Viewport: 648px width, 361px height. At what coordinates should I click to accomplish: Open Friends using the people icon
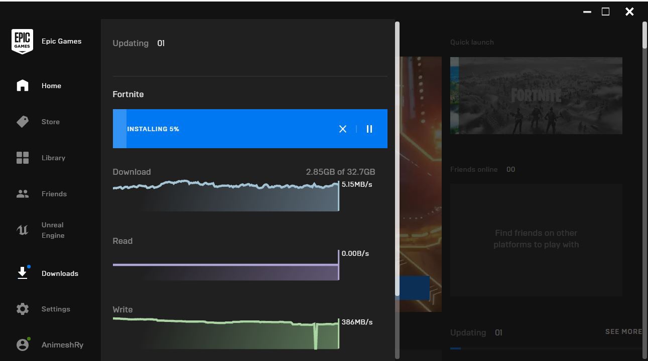pyautogui.click(x=23, y=194)
